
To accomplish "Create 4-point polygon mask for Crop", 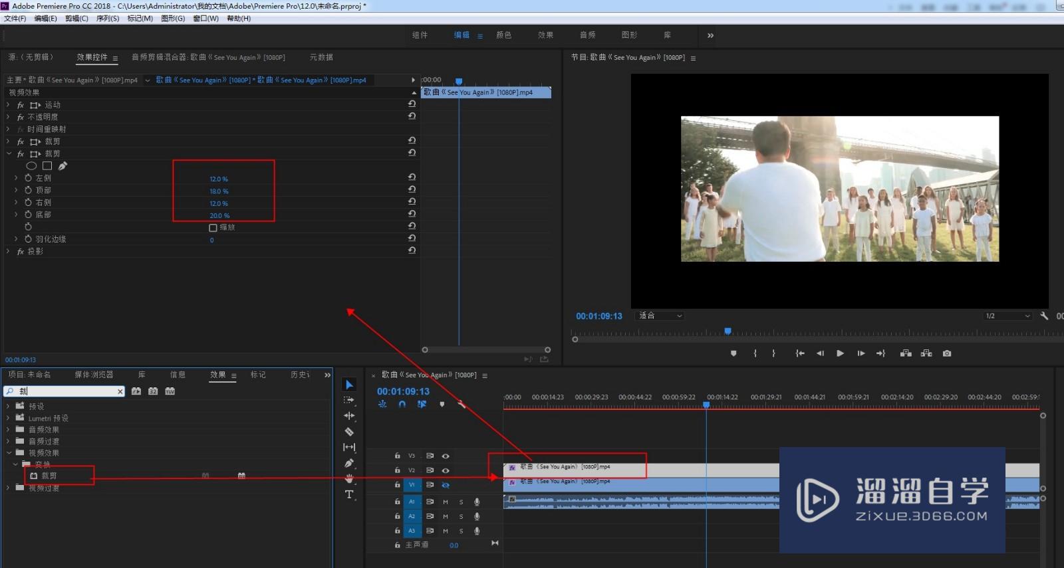I will pos(47,166).
